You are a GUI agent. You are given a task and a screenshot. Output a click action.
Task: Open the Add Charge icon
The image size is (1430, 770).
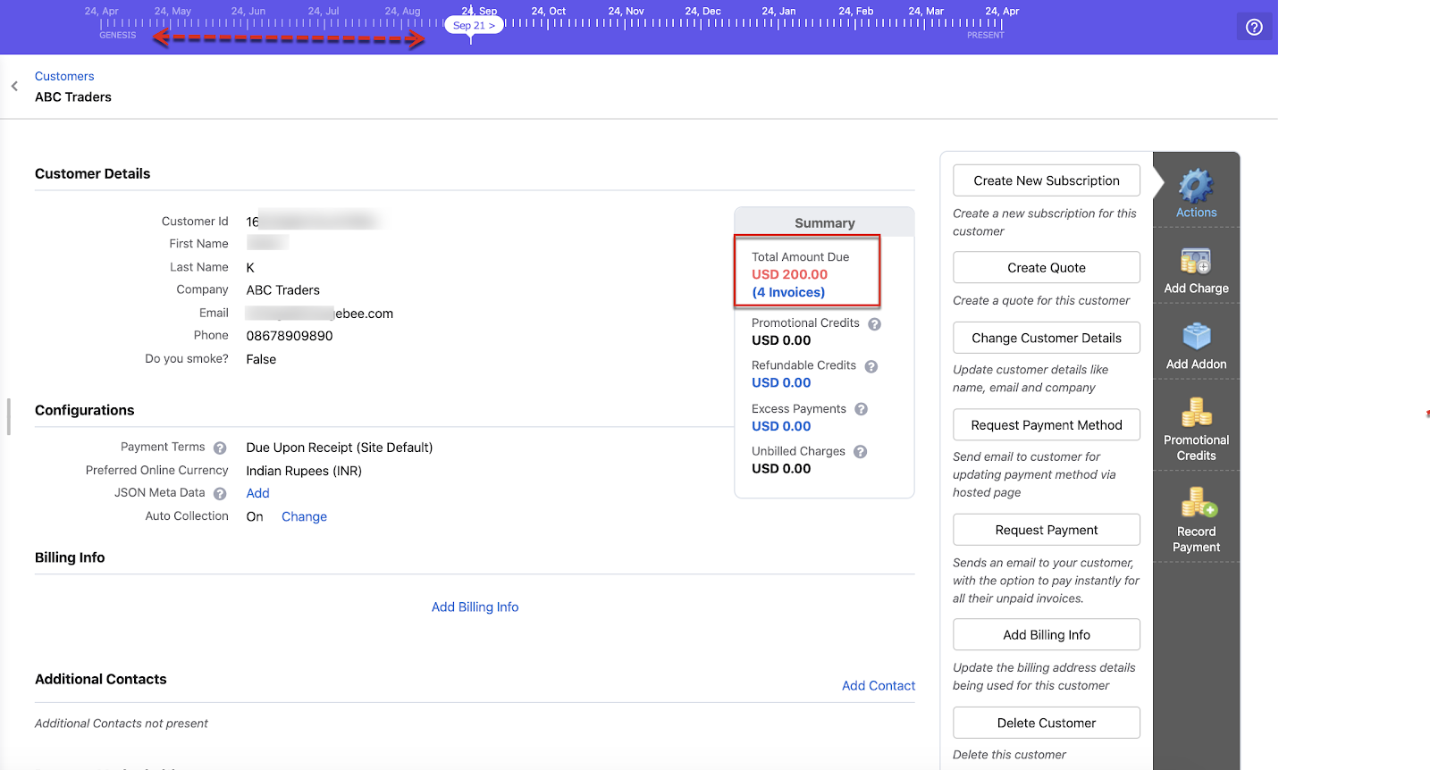[x=1196, y=262]
